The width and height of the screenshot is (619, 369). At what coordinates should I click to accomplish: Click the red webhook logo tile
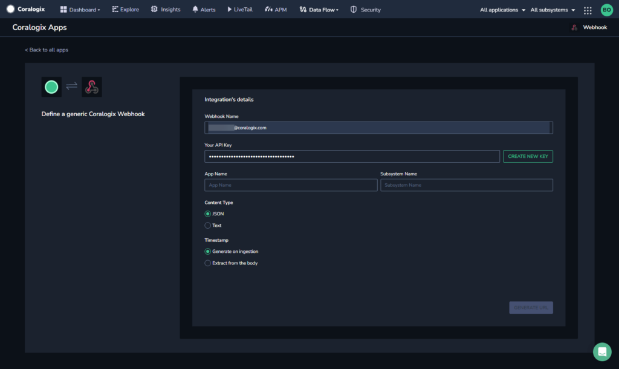pyautogui.click(x=92, y=87)
